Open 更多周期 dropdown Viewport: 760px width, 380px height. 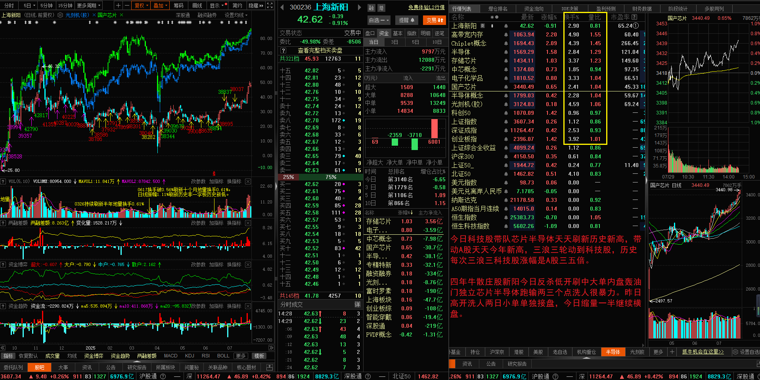[x=89, y=6]
